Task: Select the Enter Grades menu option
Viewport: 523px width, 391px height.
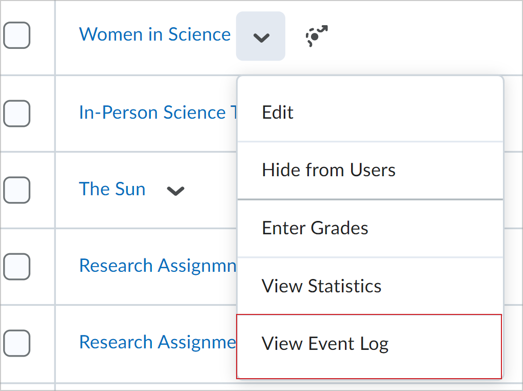Action: (x=315, y=228)
